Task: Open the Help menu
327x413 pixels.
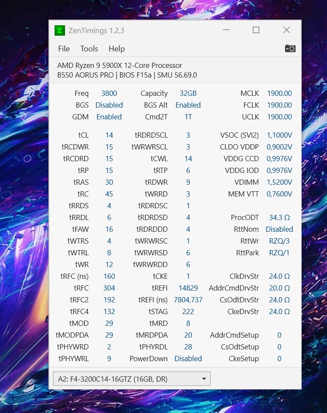Action: (x=117, y=49)
